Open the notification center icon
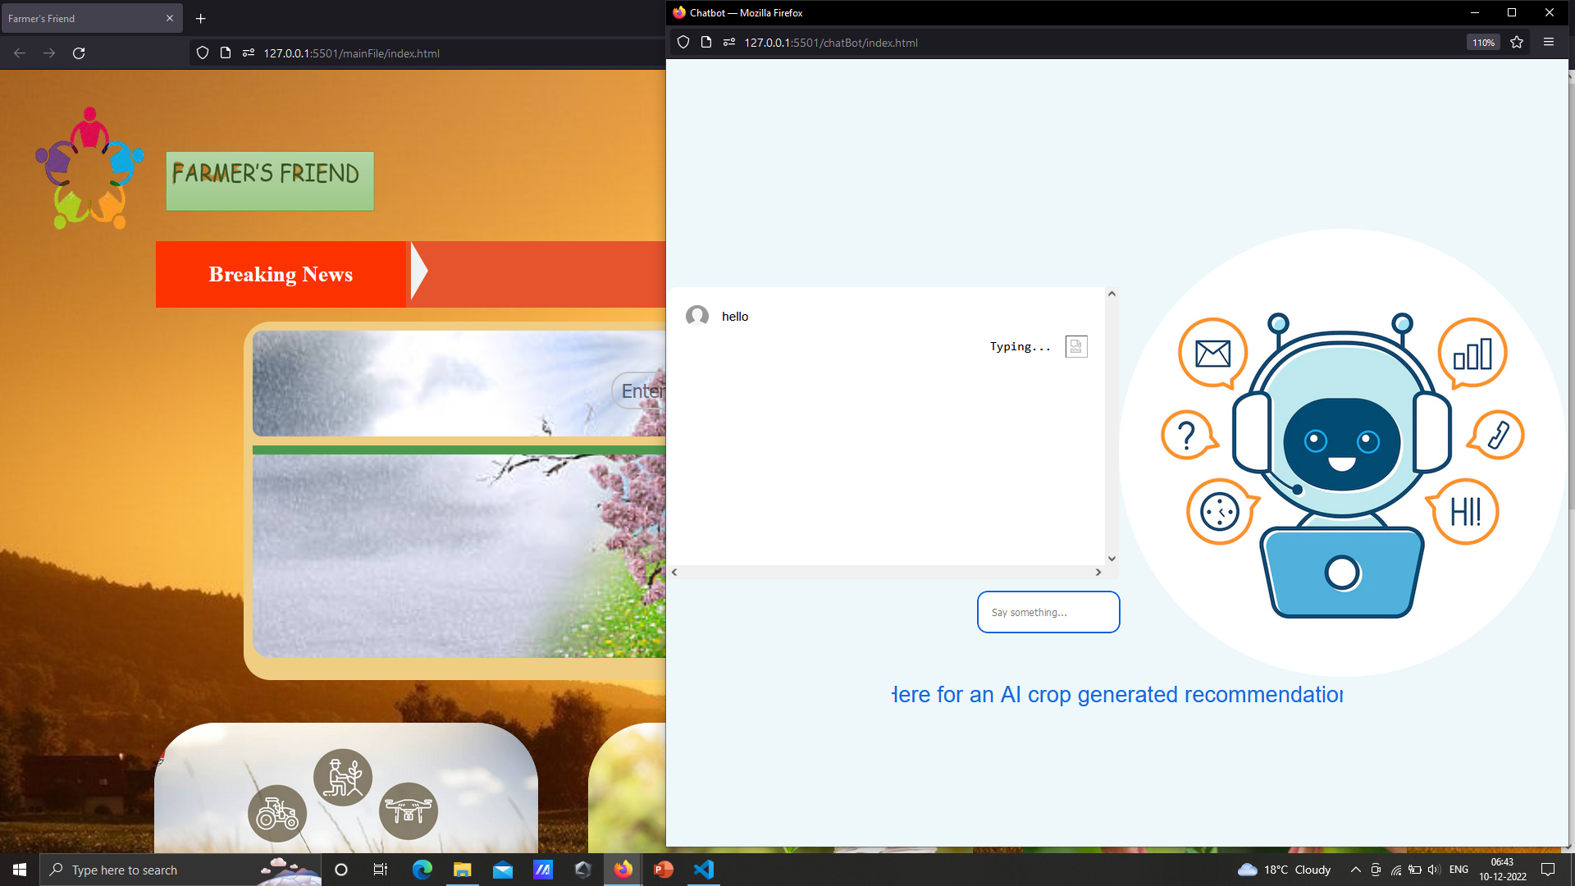1575x886 pixels. [x=1548, y=870]
